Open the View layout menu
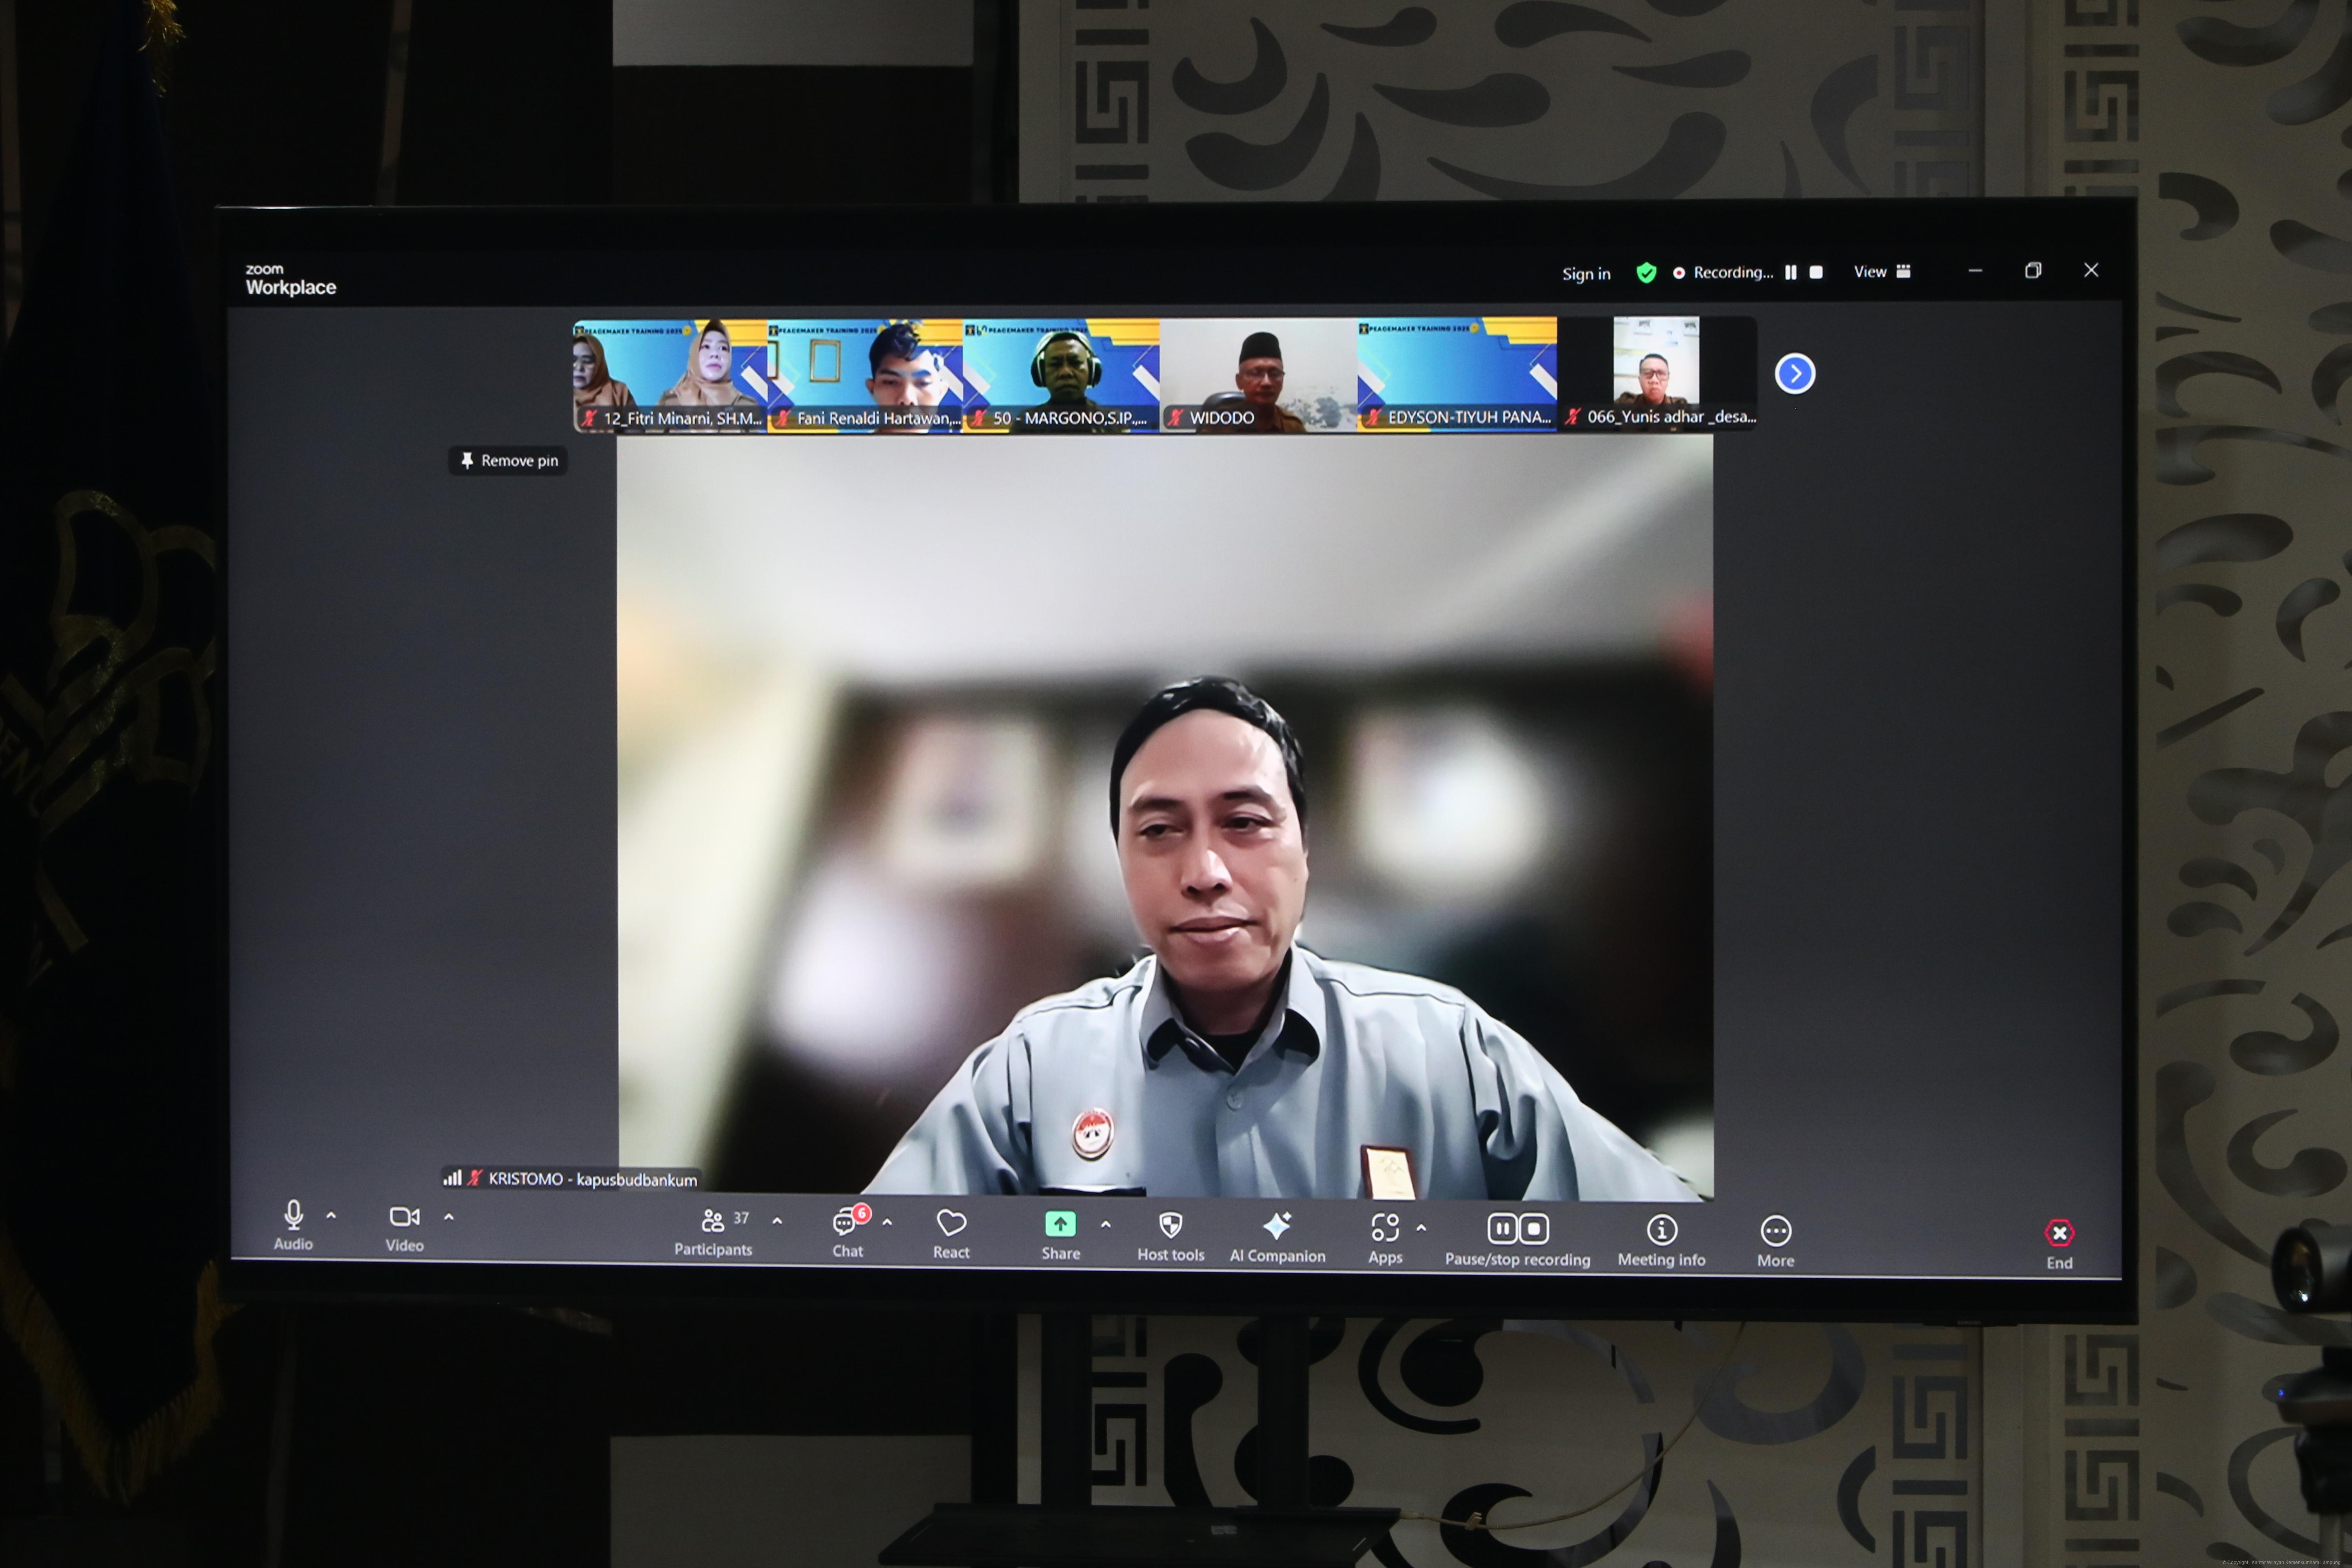 (1881, 272)
